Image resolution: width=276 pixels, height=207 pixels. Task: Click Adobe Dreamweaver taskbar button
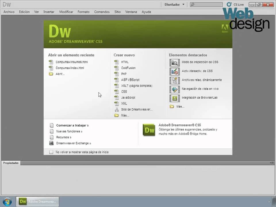click(x=37, y=202)
